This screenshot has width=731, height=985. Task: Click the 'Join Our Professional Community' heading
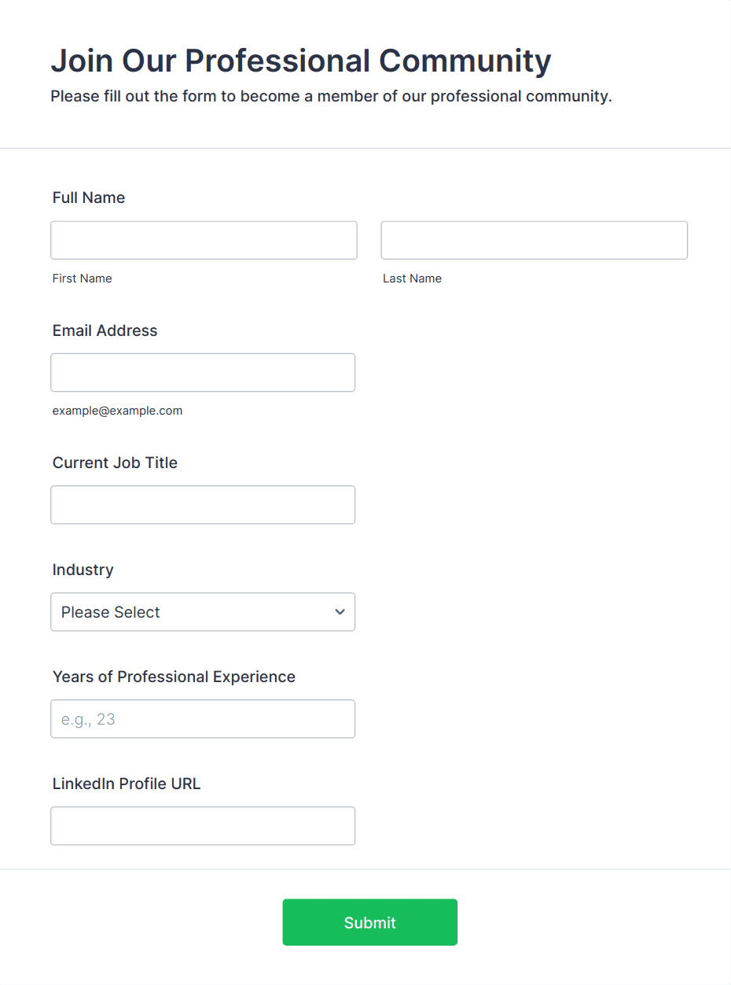(301, 61)
